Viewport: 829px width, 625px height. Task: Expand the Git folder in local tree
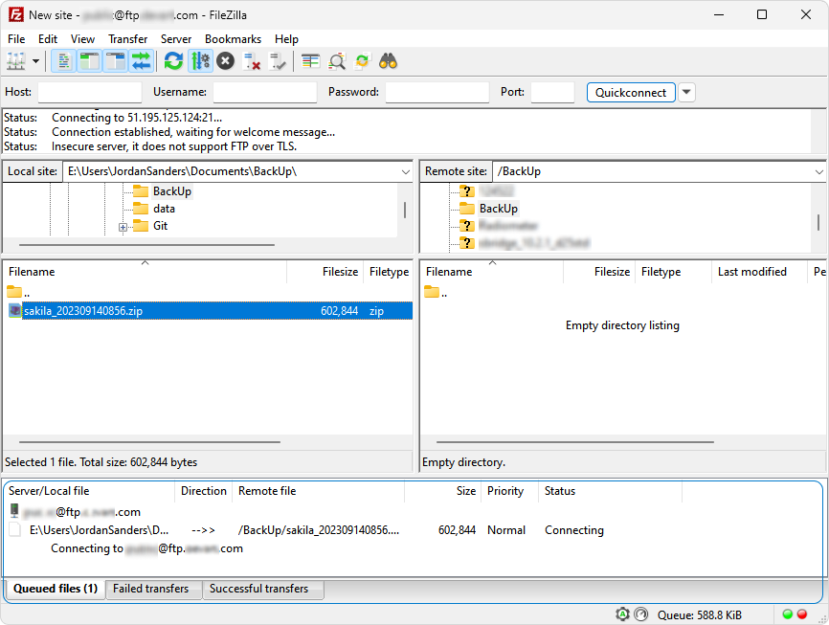[123, 228]
